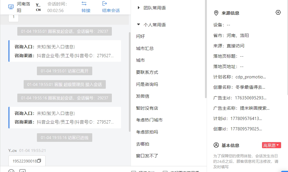Collapse the 个人常用语 section
This screenshot has height=172, width=288.
[x=138, y=24]
